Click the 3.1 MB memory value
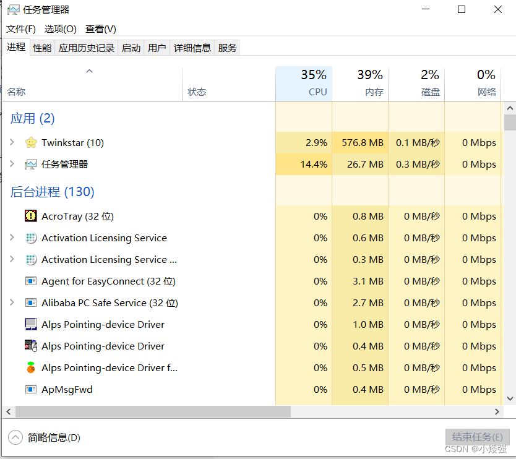Viewport: 516px width, 459px height. pyautogui.click(x=368, y=281)
